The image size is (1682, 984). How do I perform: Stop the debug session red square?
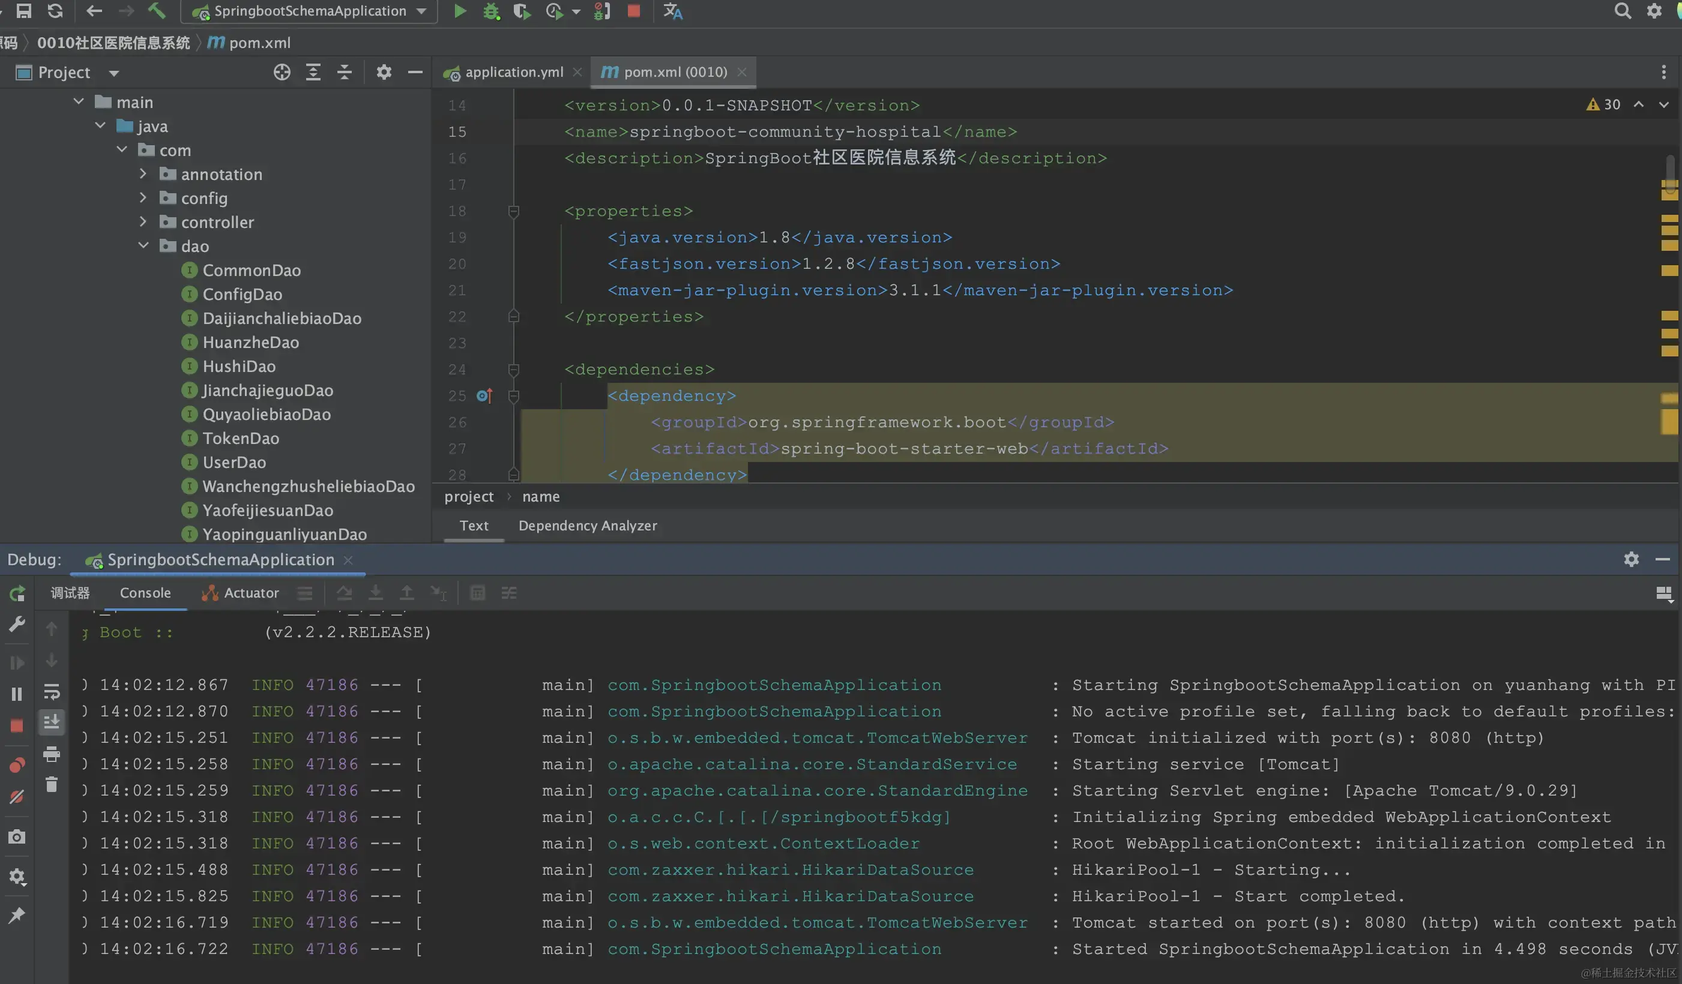pos(17,726)
